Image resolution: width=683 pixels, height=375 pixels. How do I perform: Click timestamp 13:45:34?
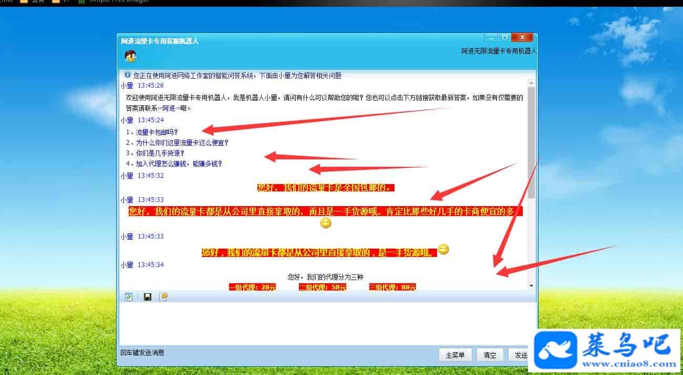pos(151,265)
